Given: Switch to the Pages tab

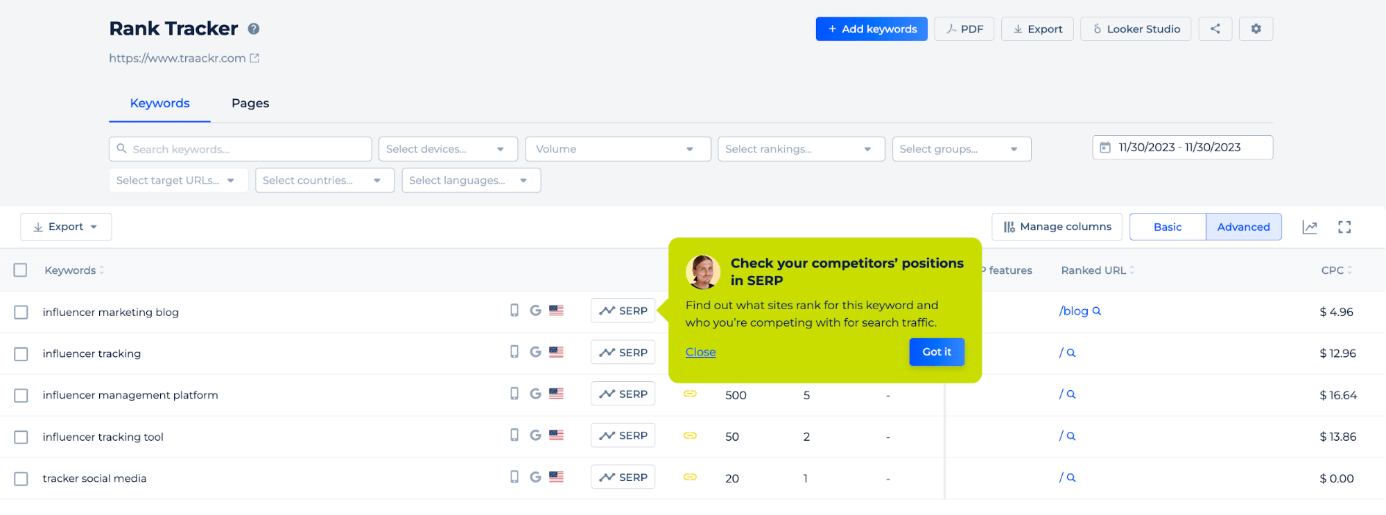Looking at the screenshot, I should click(x=250, y=103).
